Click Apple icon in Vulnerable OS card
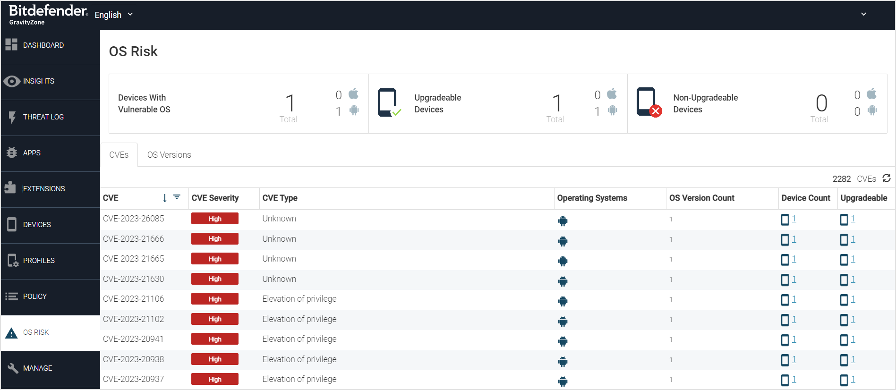This screenshot has width=896, height=390. pos(354,93)
